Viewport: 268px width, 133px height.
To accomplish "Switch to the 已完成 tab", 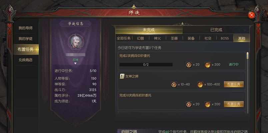I will [x=216, y=30].
